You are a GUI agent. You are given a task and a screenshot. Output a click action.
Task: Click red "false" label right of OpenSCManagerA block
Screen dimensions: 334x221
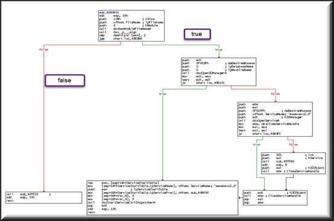point(275,94)
